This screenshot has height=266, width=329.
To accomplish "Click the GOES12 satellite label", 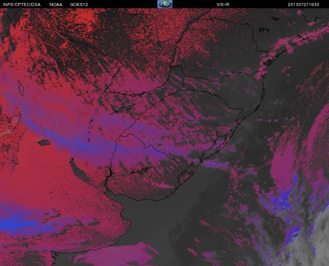I will [x=79, y=5].
